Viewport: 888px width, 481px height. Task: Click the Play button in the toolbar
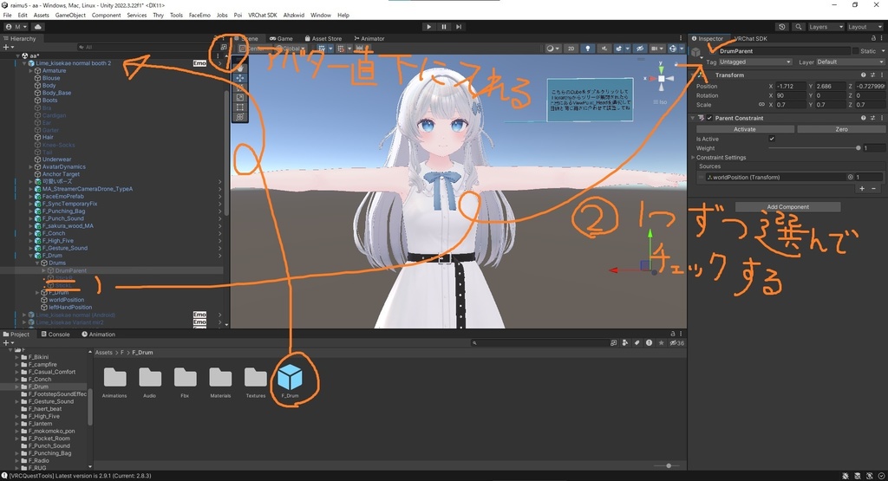click(428, 27)
